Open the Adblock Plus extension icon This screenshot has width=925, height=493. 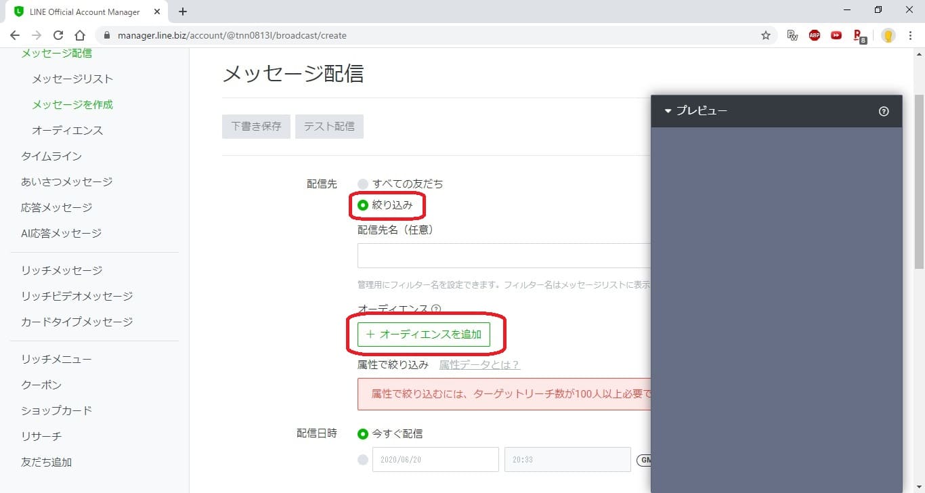point(815,35)
